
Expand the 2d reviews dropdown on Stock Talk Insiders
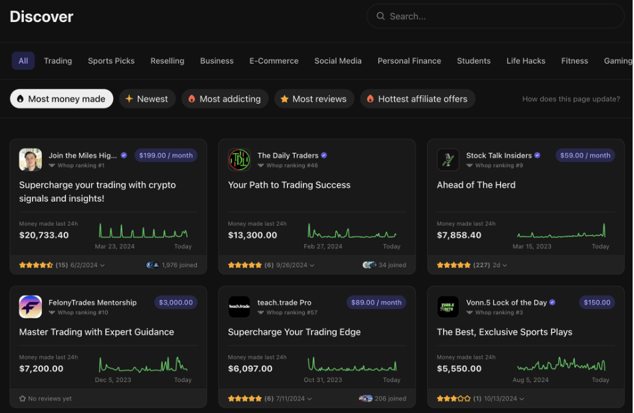click(x=500, y=265)
